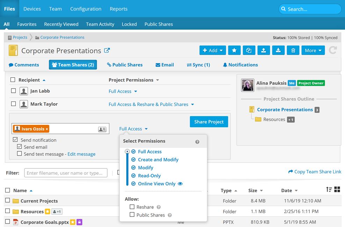Screen dimensions: 345x227
Task: Open address book icon in recipient field
Action: pos(102,129)
